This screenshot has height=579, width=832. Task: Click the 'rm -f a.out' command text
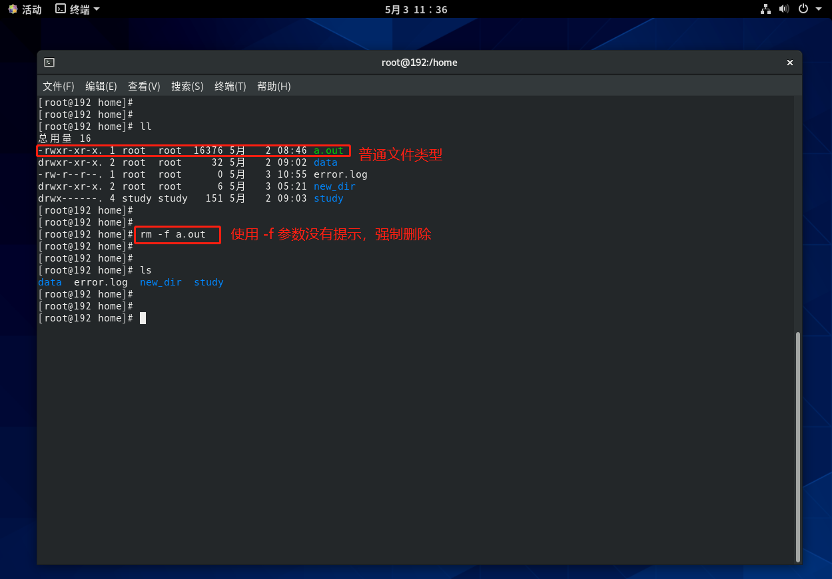point(173,234)
